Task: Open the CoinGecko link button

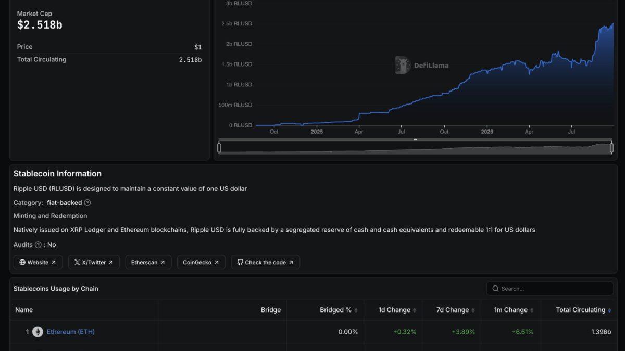Action: (201, 262)
